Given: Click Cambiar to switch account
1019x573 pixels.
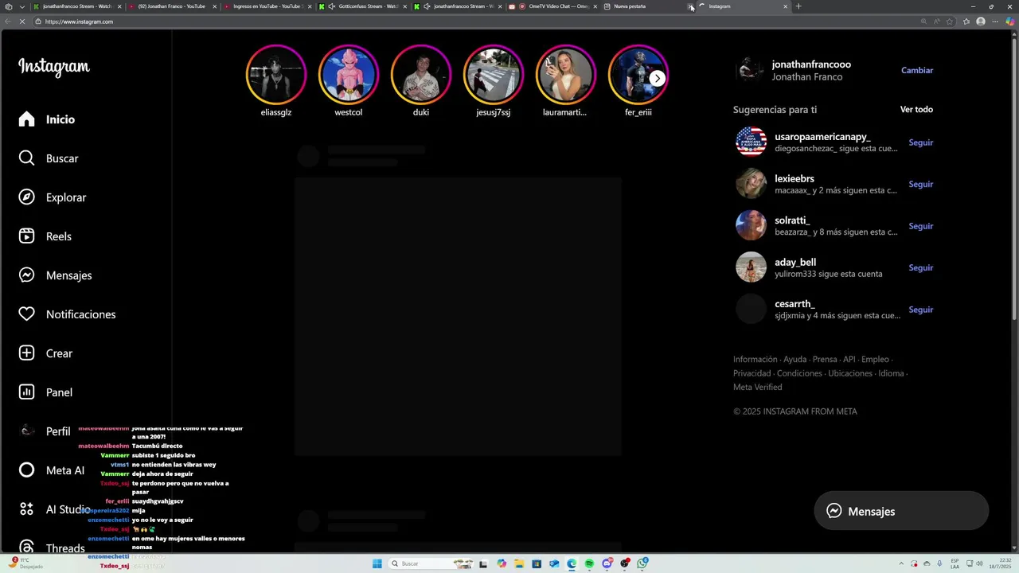Looking at the screenshot, I should point(917,70).
